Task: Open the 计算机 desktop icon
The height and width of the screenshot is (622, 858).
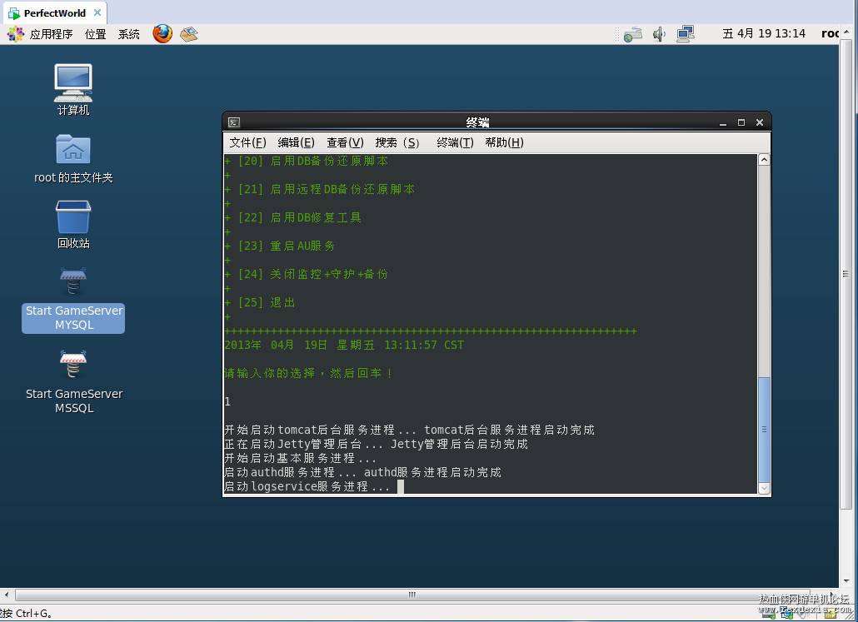Action: click(x=73, y=90)
